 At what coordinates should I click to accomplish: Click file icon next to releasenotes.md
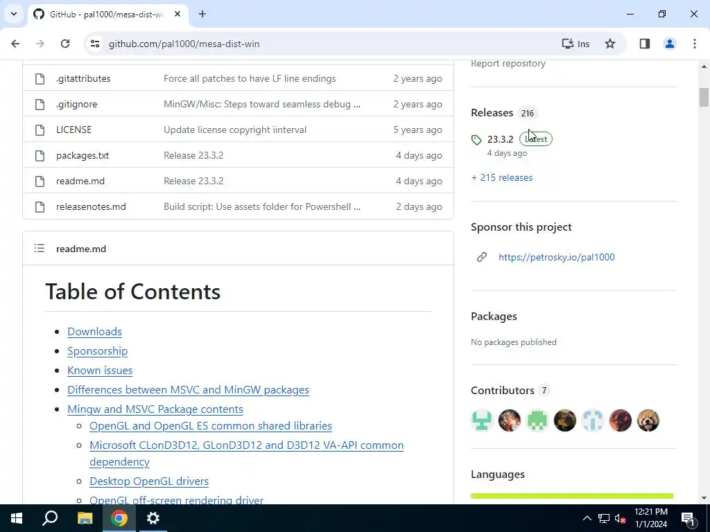coord(40,207)
